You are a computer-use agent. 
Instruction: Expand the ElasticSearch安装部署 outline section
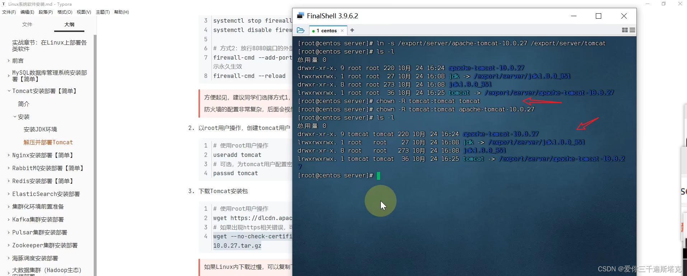click(9, 194)
